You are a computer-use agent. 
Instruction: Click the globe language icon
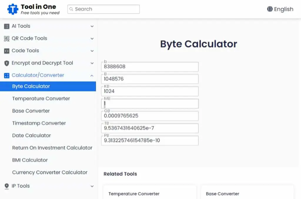click(270, 9)
